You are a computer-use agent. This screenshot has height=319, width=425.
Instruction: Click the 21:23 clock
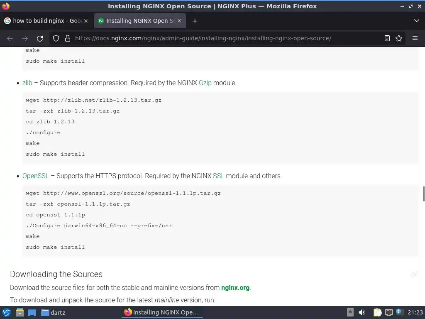[x=415, y=312]
